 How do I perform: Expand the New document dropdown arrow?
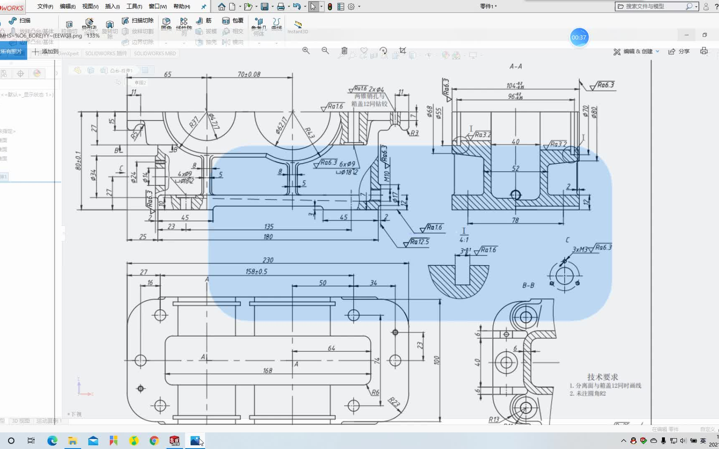click(x=240, y=7)
